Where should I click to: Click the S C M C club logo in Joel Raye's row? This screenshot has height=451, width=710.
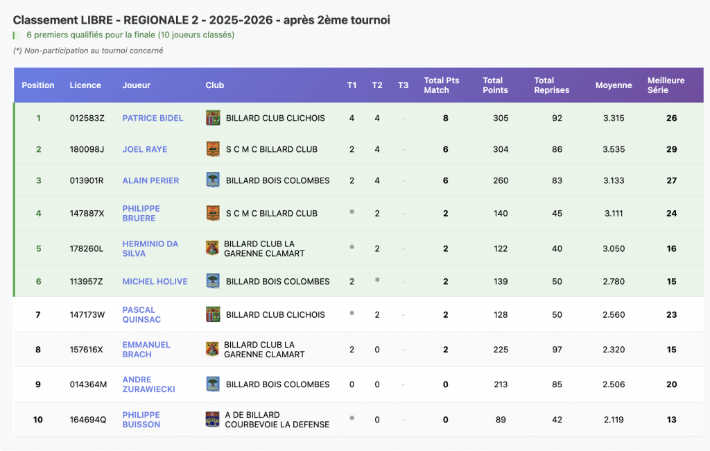point(213,149)
